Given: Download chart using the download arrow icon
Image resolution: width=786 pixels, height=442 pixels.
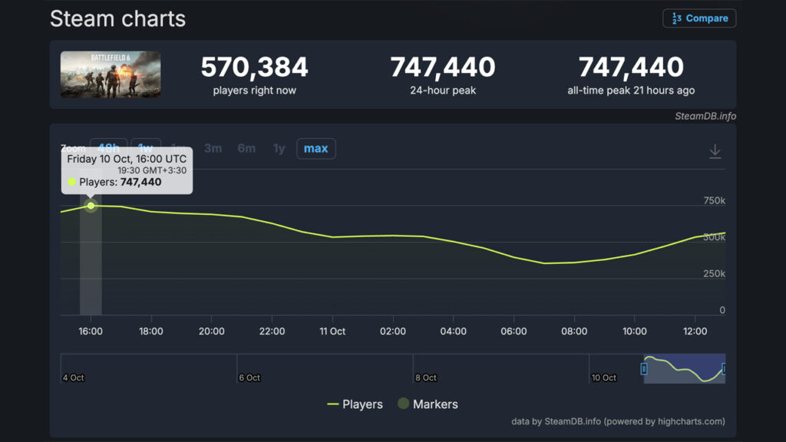Looking at the screenshot, I should coord(715,151).
